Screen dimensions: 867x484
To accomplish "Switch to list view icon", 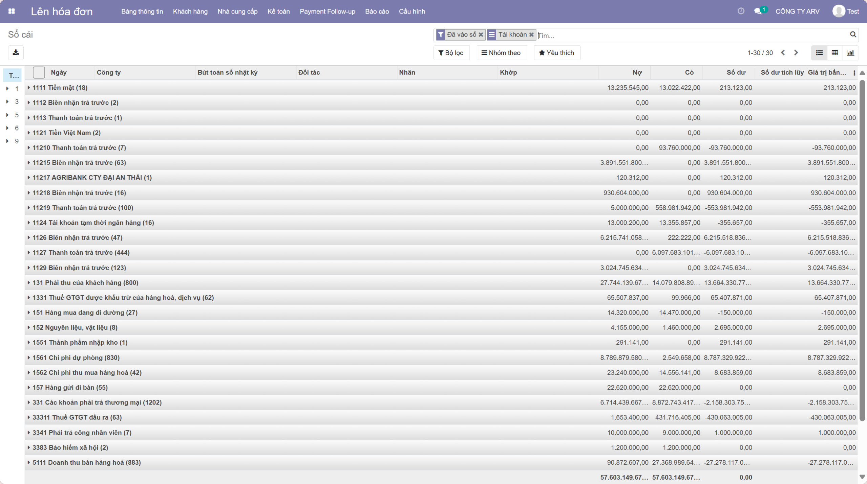I will [819, 53].
